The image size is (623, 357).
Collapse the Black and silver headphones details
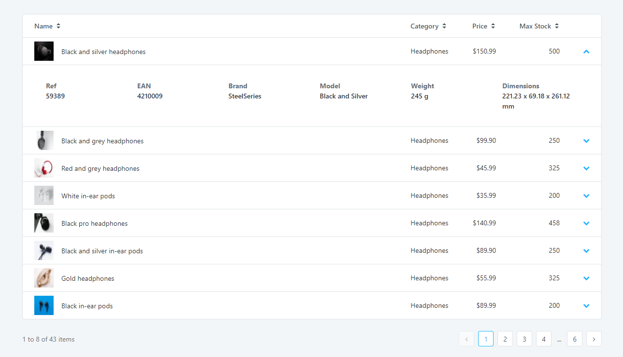pos(586,51)
